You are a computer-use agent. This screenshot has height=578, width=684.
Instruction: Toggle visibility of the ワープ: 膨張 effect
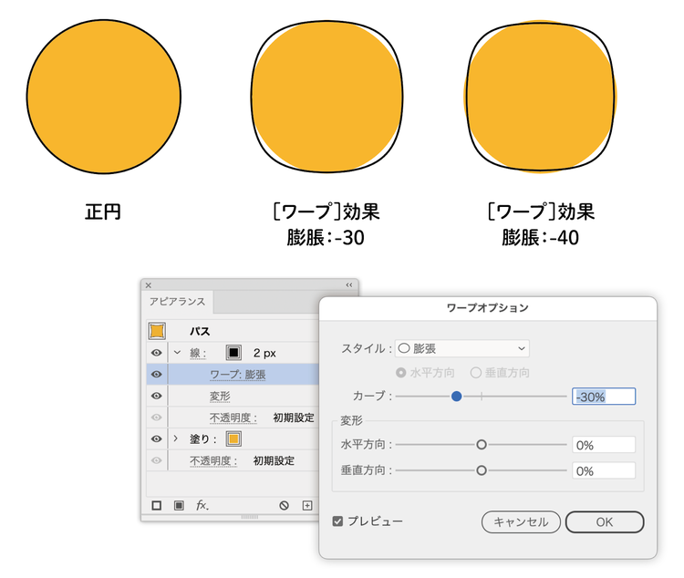(x=156, y=374)
